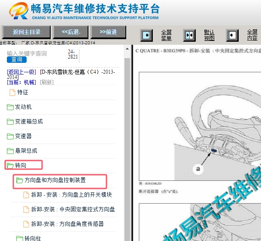Expand the 变速箱总成 folder
Screen dimensions: 261x241
click(29, 121)
